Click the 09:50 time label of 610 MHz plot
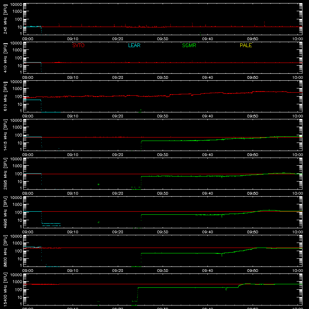Viewport: 309px width, 309px height. point(253,116)
